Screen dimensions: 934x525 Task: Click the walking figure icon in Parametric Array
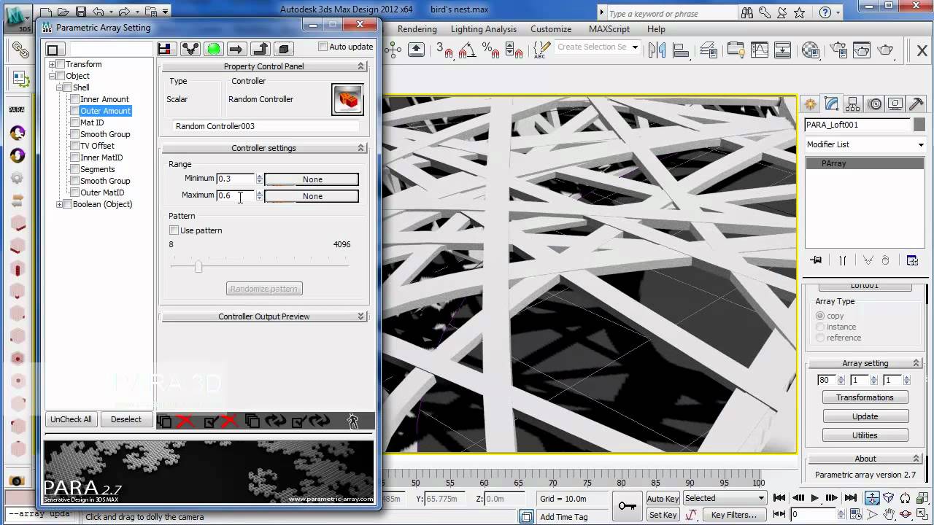[x=353, y=421]
